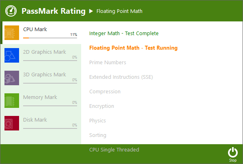Click the red Disk Mark drive icon
This screenshot has height=164, width=243.
[12, 123]
